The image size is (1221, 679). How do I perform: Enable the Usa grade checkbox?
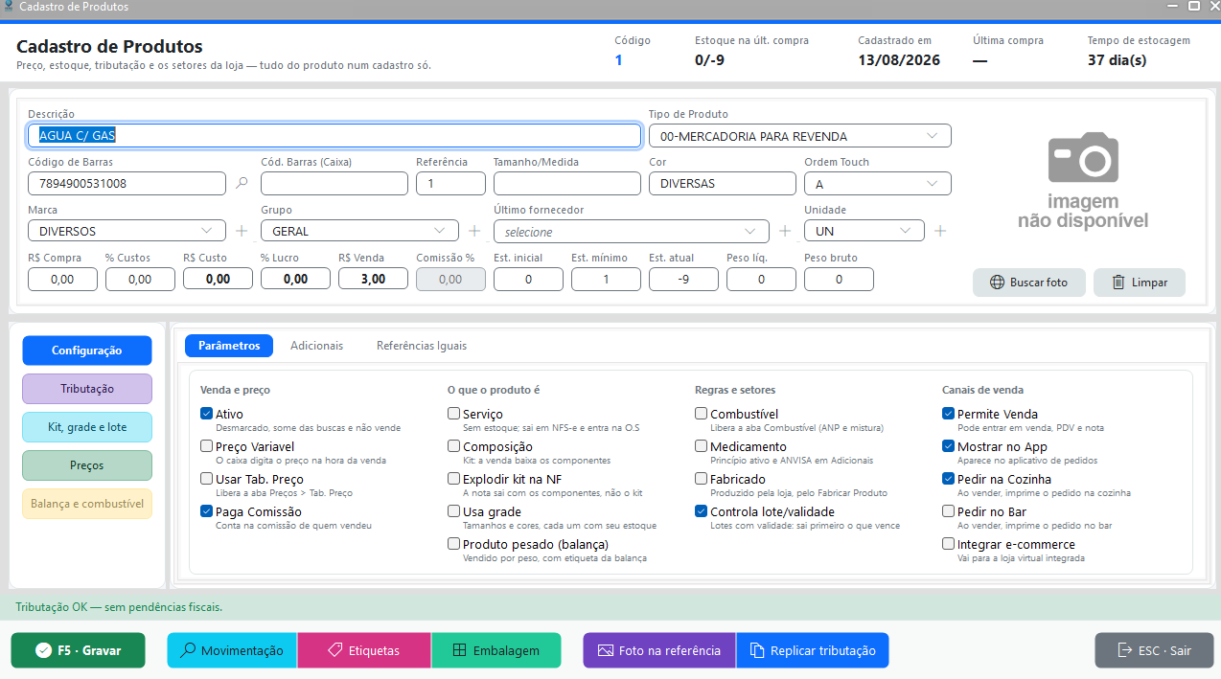click(454, 512)
